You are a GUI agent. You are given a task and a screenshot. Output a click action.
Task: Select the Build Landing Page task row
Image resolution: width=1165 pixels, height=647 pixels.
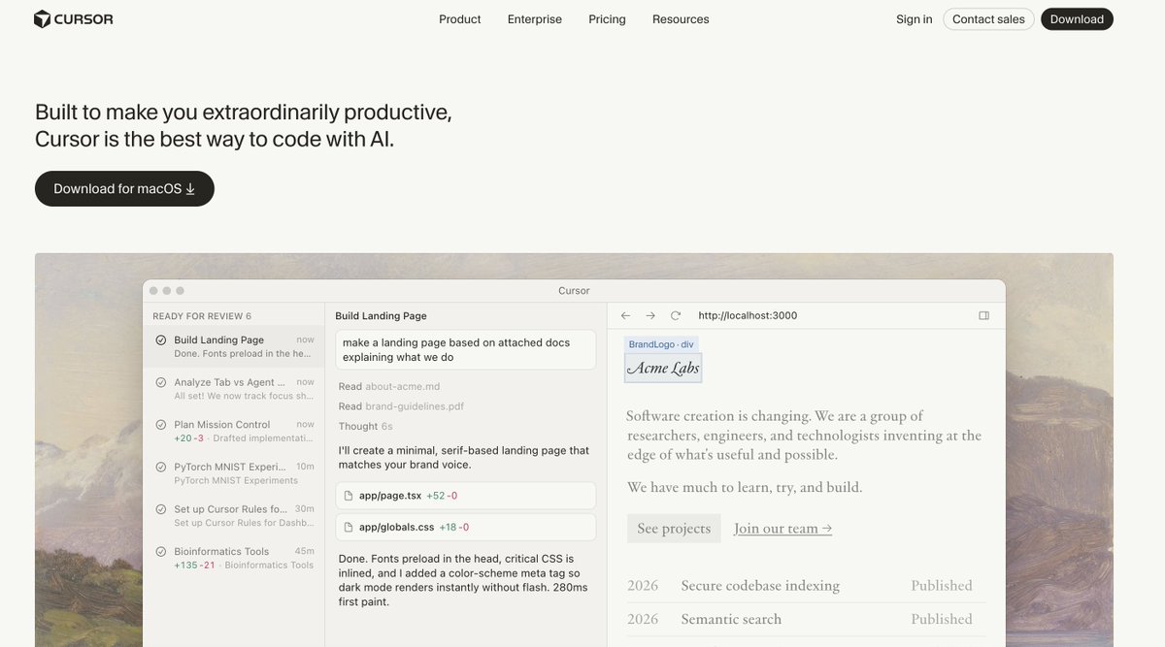(234, 346)
